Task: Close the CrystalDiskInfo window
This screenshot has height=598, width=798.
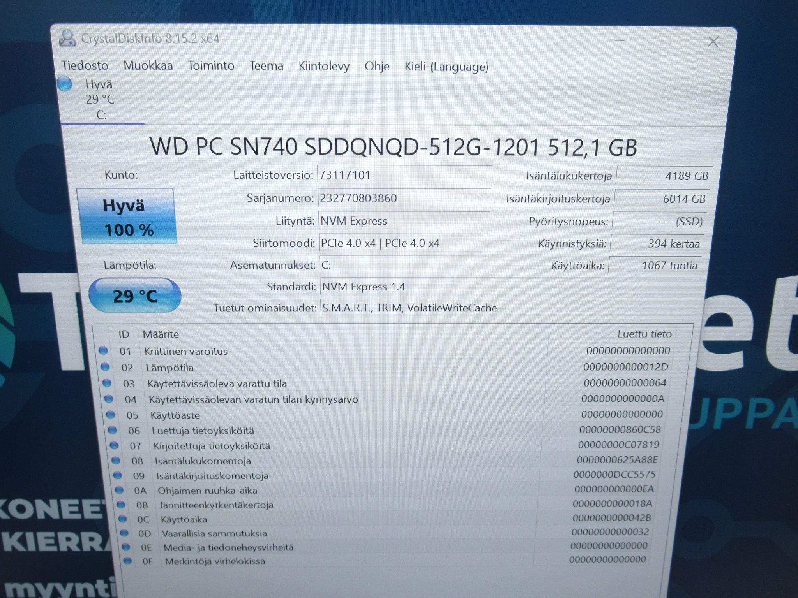Action: tap(713, 41)
